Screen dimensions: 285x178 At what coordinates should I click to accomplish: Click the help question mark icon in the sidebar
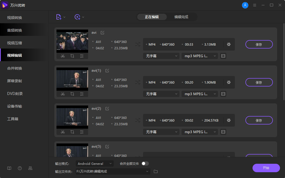(x=20, y=168)
